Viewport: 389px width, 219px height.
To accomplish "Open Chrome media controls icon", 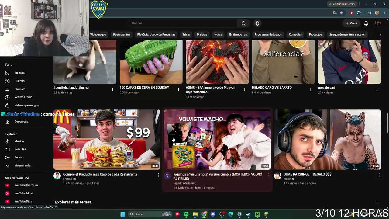I will point(370,13).
